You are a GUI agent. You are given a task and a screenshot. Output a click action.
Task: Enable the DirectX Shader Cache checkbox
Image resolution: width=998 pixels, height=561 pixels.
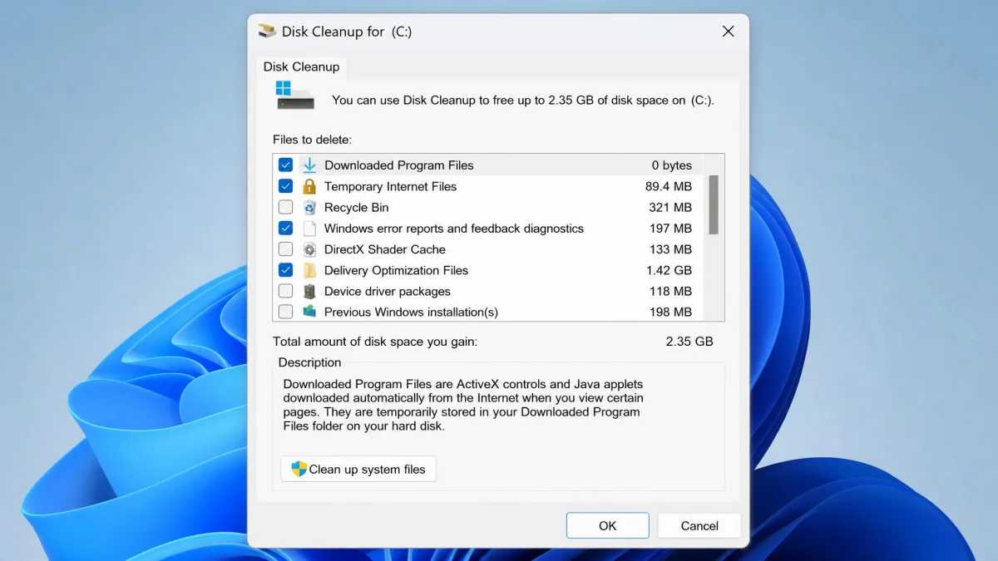[285, 249]
